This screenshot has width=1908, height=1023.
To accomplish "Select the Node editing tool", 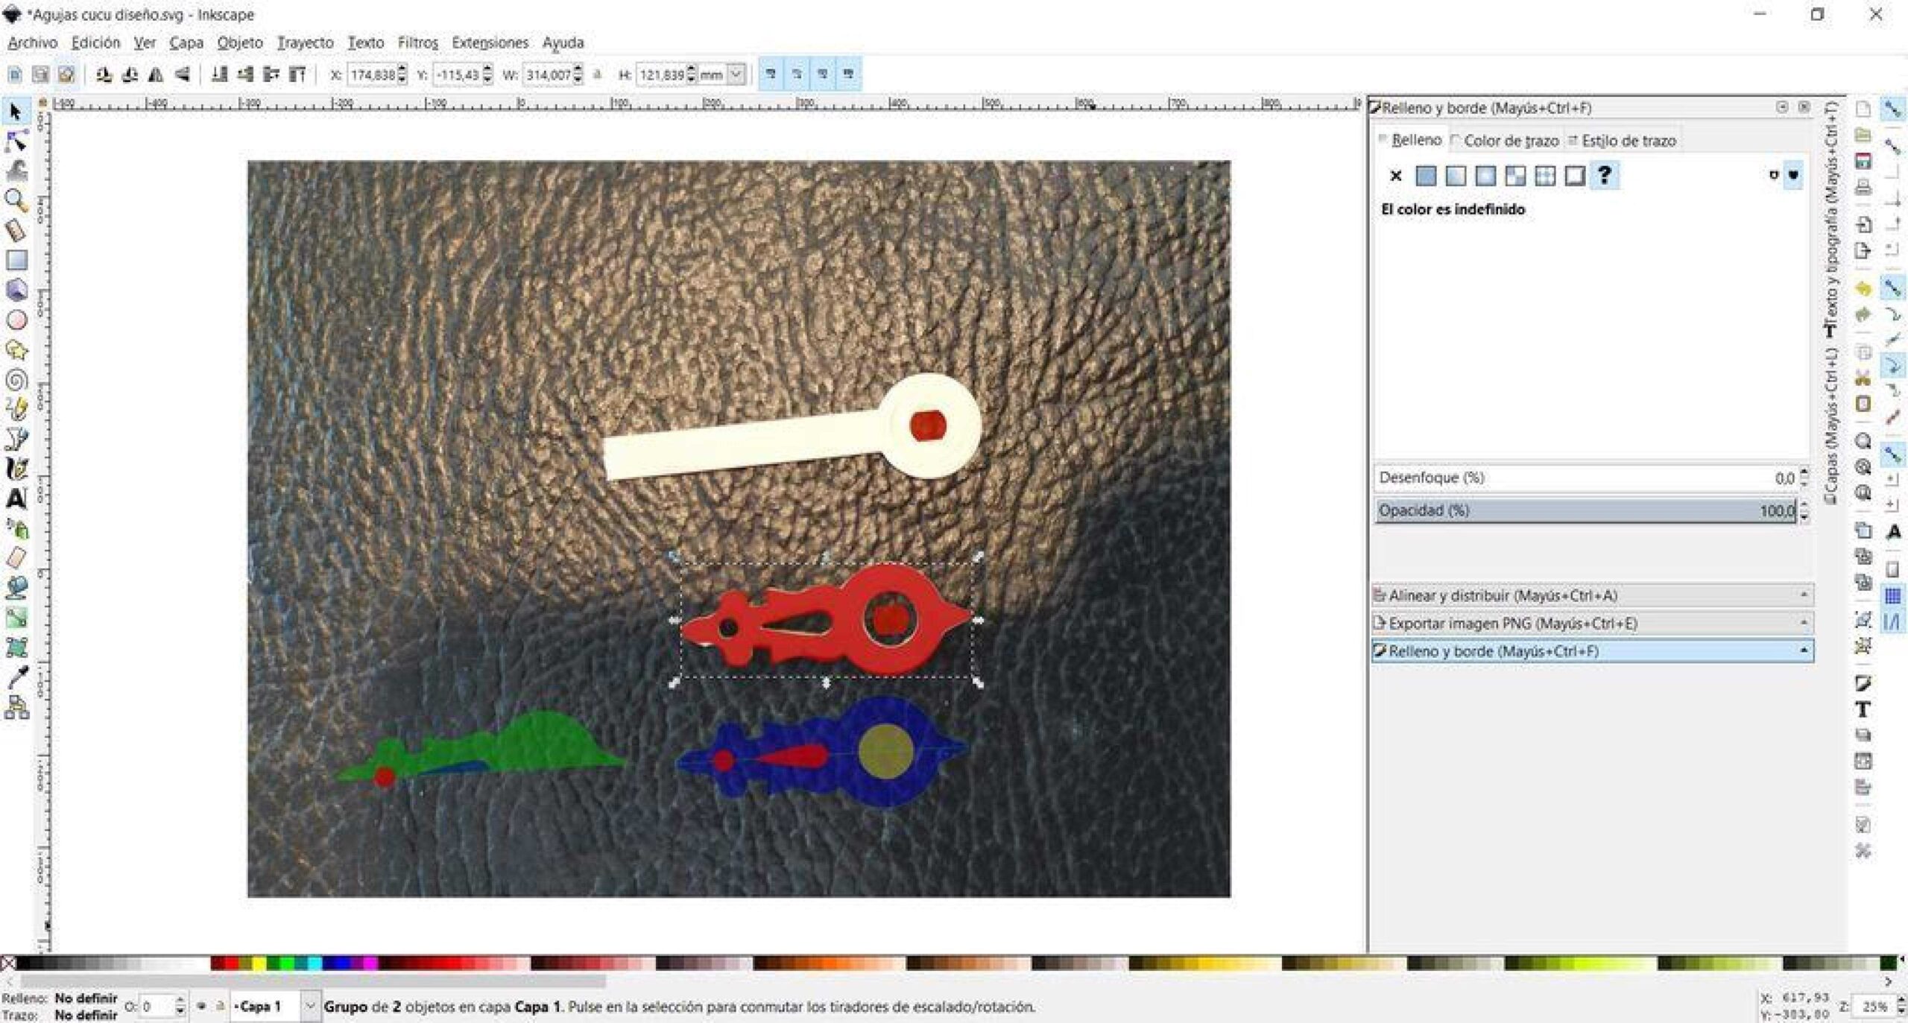I will click(16, 141).
